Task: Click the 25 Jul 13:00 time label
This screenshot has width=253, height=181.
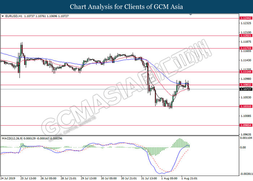Action: 29,178
